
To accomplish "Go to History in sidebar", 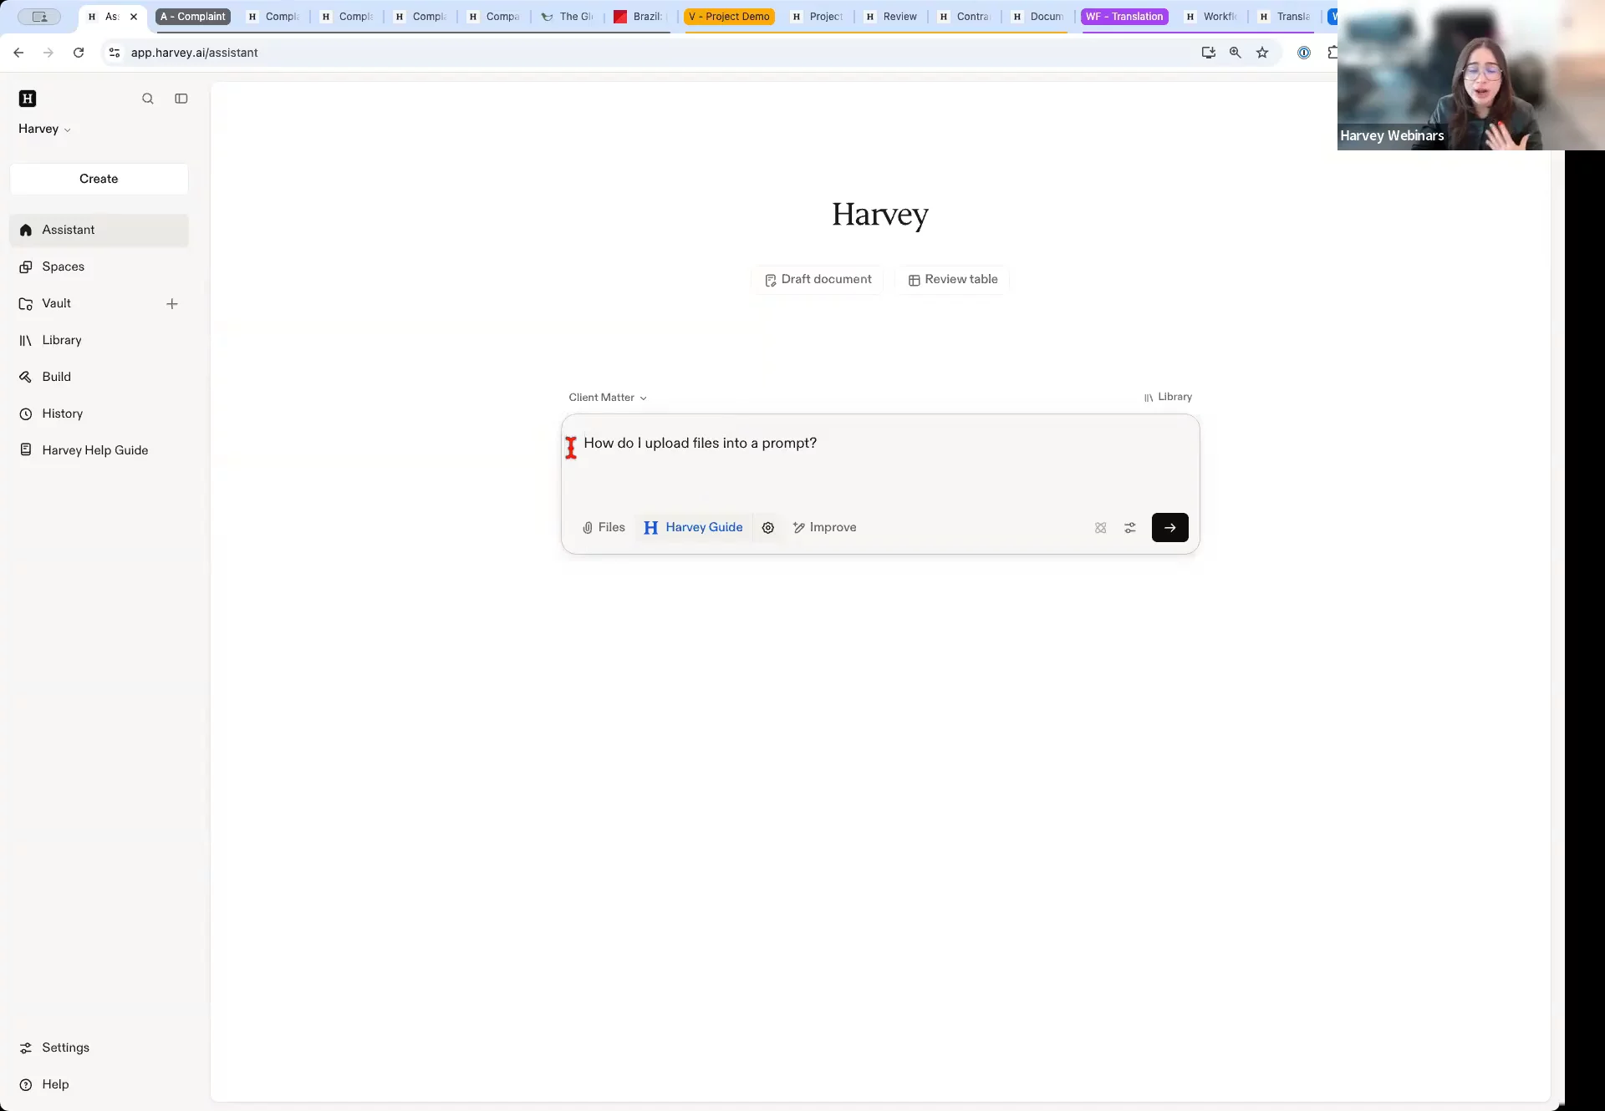I will point(63,413).
